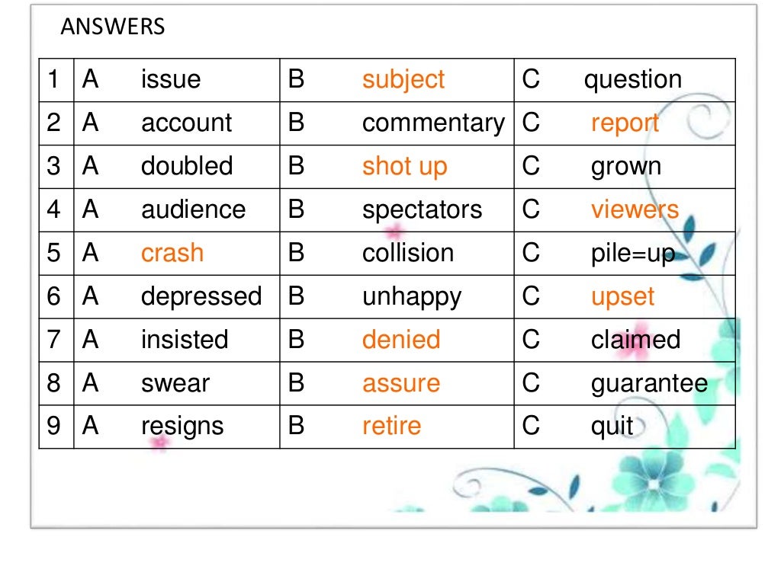Select the orange answer 'viewers'
This screenshot has height=585, width=781.
(635, 209)
